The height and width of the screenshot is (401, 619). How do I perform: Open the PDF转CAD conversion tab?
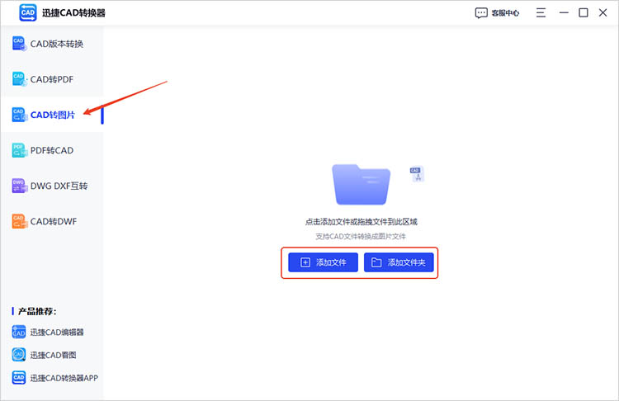[x=52, y=150]
